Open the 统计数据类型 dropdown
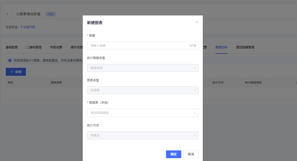This screenshot has width=297, height=161. (x=142, y=68)
